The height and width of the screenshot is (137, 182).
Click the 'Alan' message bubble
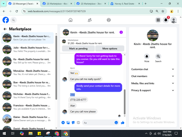coord(72,106)
